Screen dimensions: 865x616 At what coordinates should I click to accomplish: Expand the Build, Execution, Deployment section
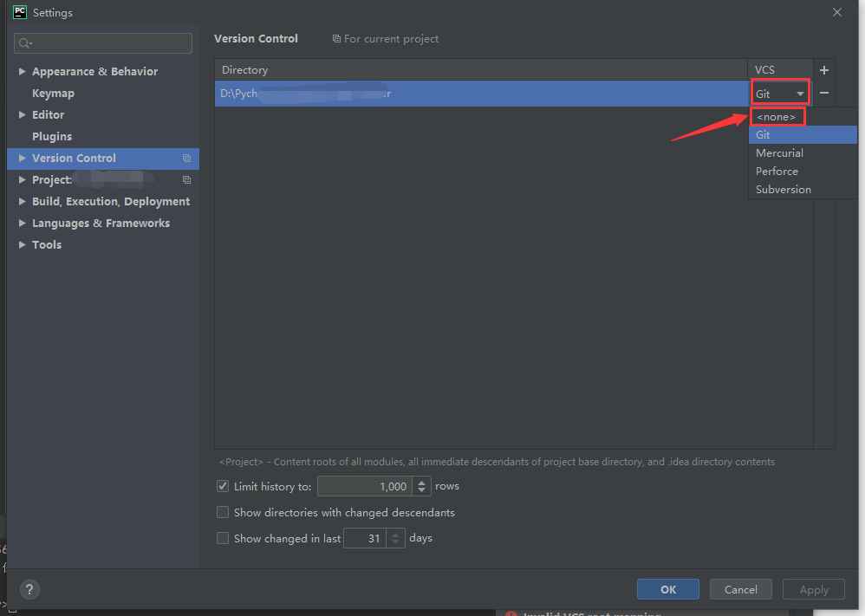22,201
